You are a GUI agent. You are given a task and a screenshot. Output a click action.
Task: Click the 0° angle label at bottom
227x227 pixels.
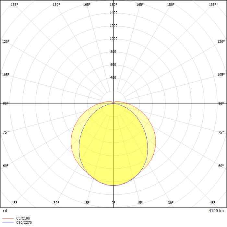pyautogui.click(x=113, y=203)
